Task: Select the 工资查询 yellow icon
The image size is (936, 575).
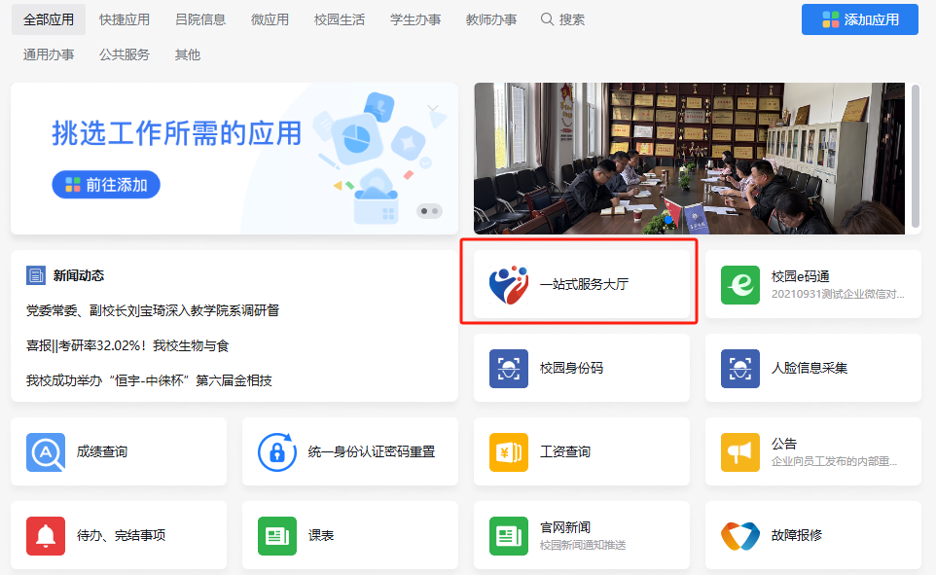Action: [x=508, y=451]
